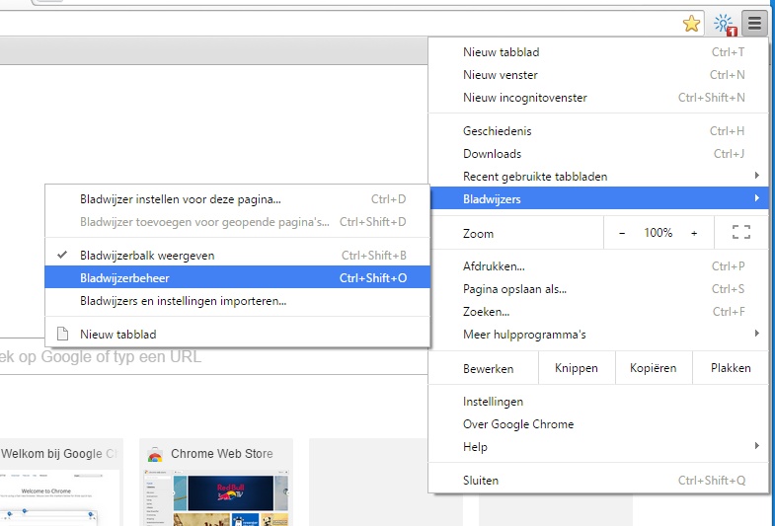Decrease zoom with minus button
The height and width of the screenshot is (526, 775).
click(622, 233)
